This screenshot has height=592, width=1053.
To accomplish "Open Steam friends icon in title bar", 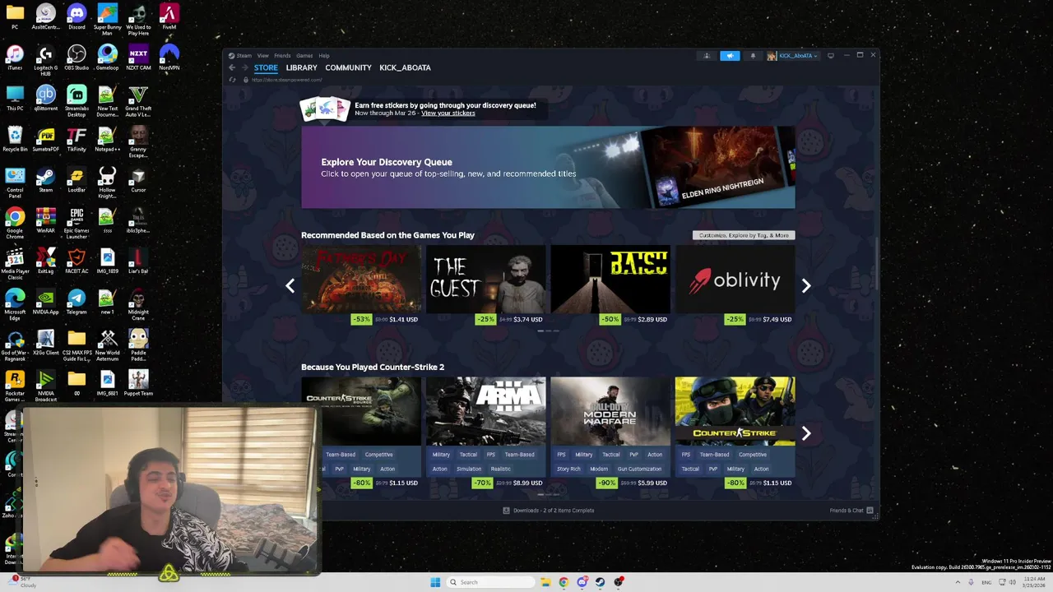I will (707, 56).
